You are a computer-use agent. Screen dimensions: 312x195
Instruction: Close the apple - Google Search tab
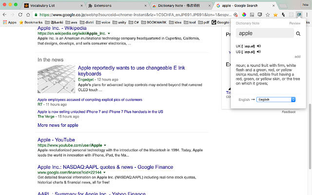coord(273,6)
